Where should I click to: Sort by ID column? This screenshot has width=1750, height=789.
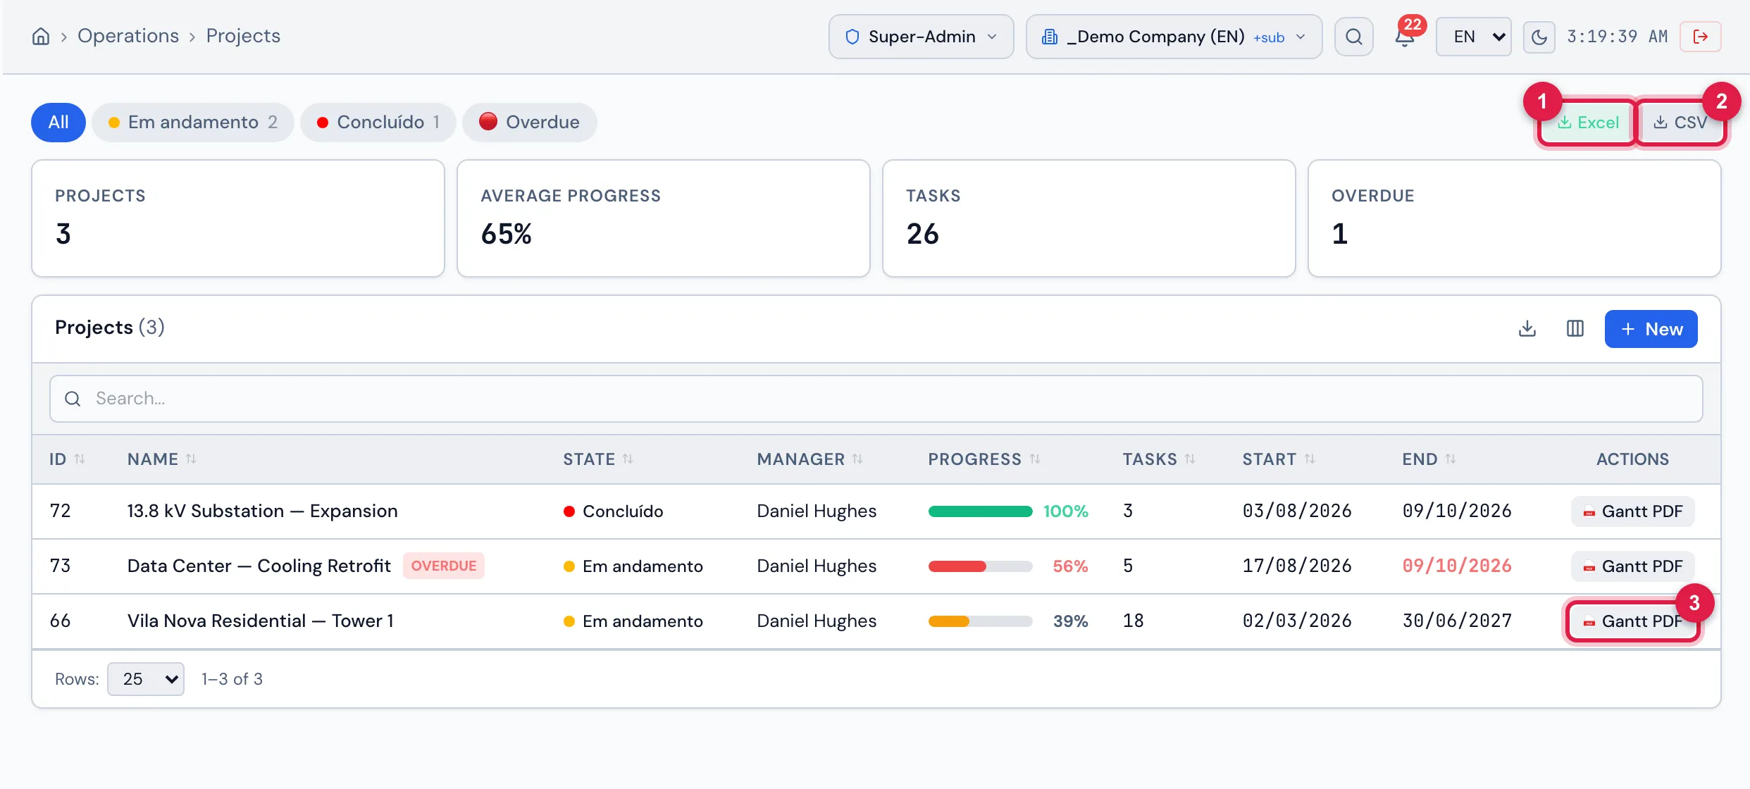[x=67, y=459]
